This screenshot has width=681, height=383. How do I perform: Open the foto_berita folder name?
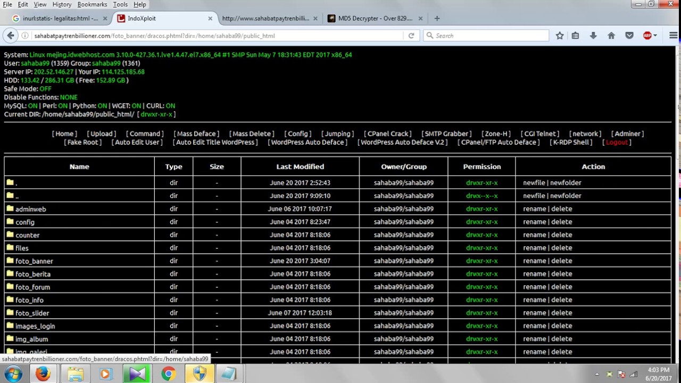coord(33,274)
